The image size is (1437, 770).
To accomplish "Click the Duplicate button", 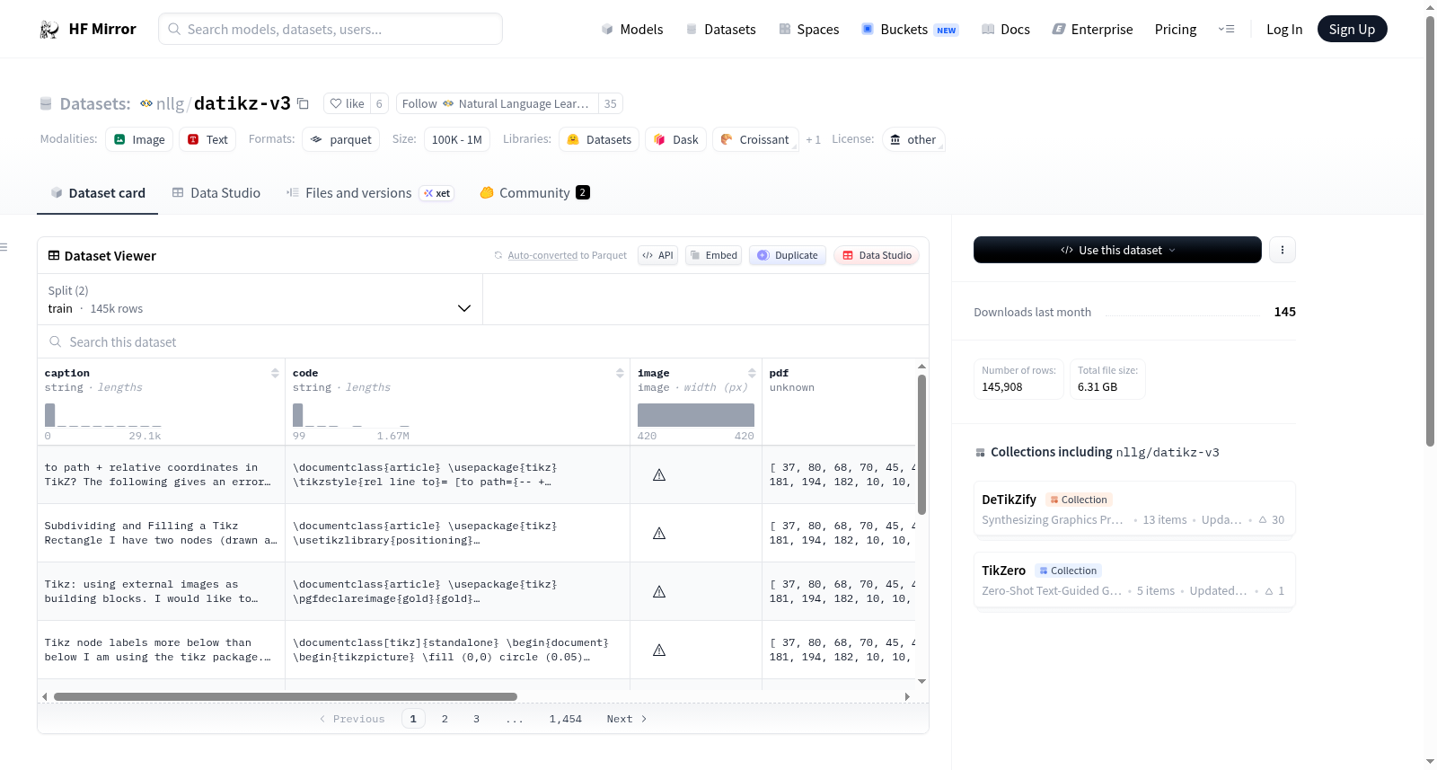I will 788,255.
